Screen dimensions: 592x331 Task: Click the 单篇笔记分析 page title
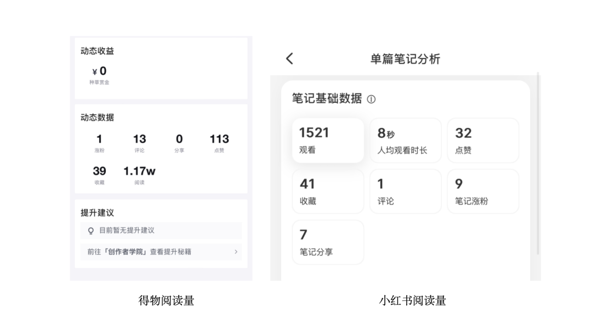pyautogui.click(x=405, y=59)
